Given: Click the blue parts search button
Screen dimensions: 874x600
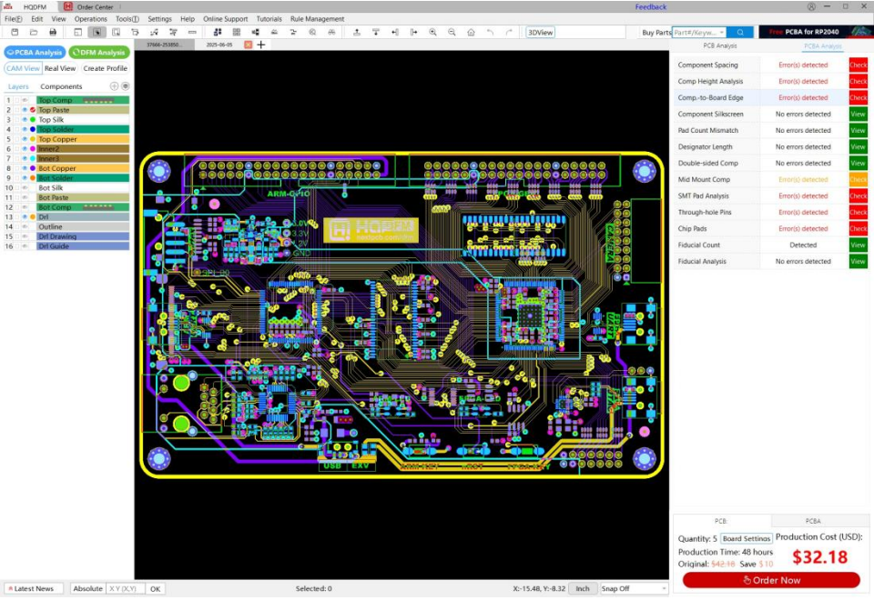Looking at the screenshot, I should coord(740,32).
